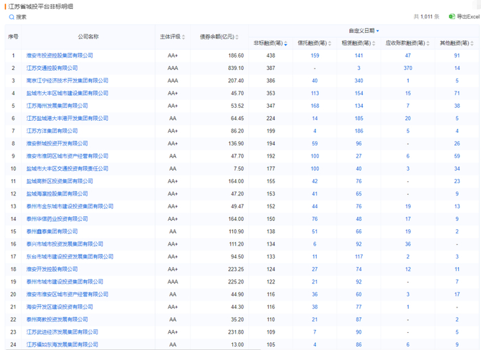Open 江苏交通控股有限公司 company link
The width and height of the screenshot is (481, 350).
[52, 68]
